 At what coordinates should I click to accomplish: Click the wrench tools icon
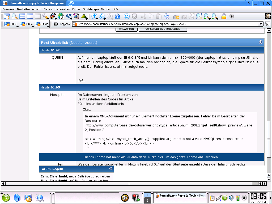(x=45, y=16)
